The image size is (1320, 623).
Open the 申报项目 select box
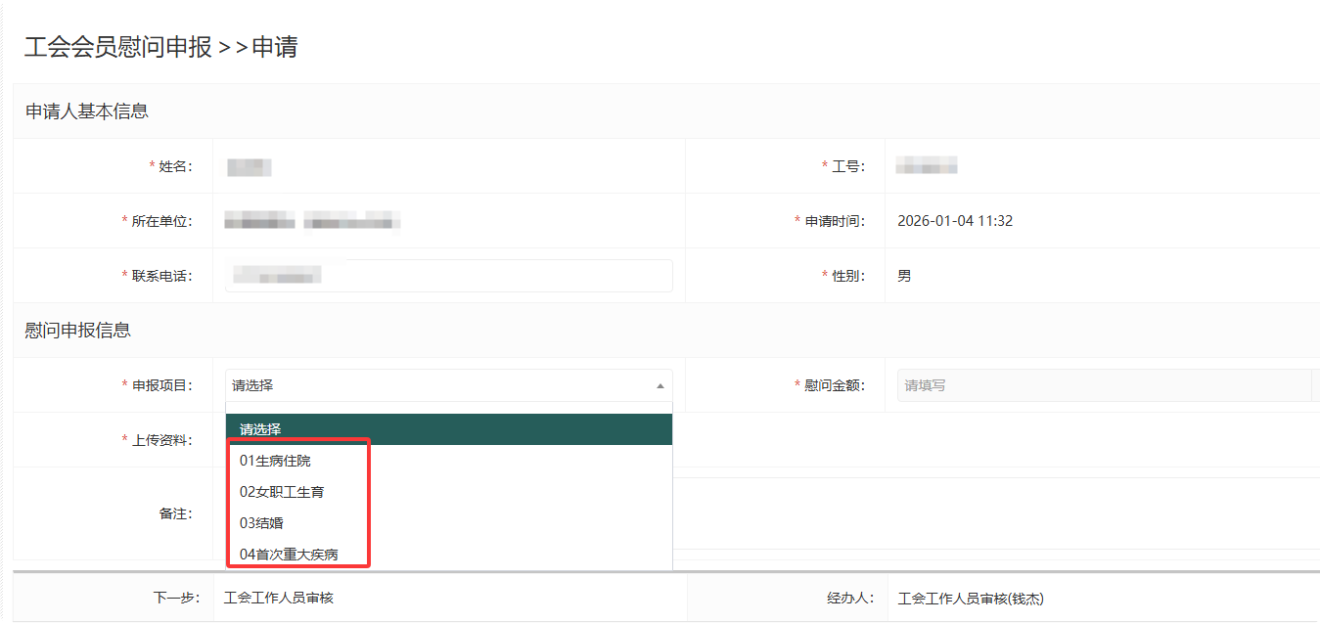coord(440,385)
